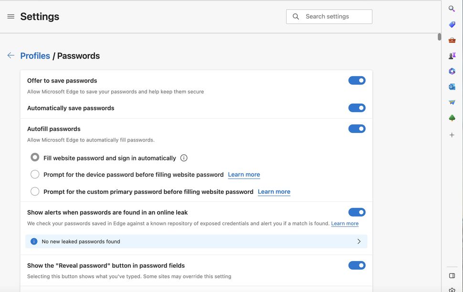Viewport: 463px width, 292px height.
Task: Open the Drop paper-plane sidebar icon
Action: 452,102
